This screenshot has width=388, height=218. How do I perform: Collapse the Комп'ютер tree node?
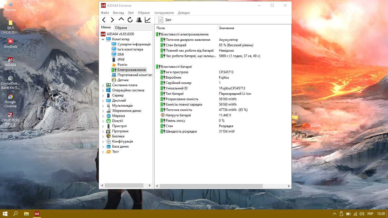coord(103,39)
